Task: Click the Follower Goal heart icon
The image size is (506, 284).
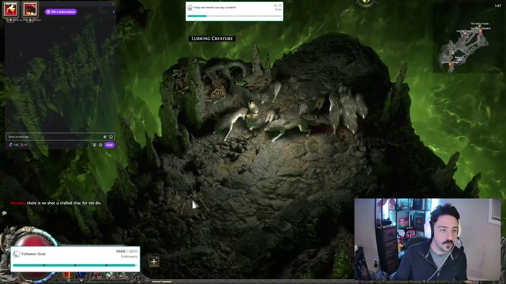Action: pyautogui.click(x=17, y=254)
